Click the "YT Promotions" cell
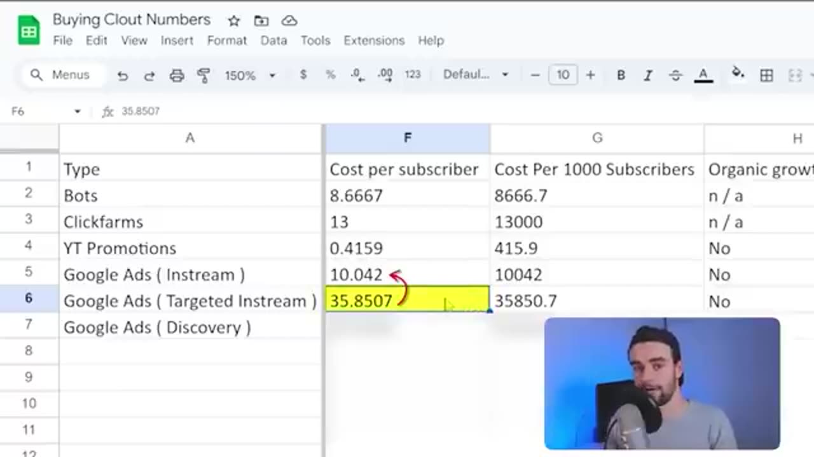This screenshot has height=457, width=814. (x=190, y=248)
